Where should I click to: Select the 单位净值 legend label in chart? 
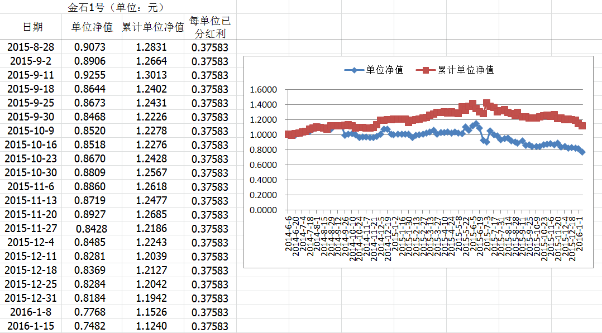pos(385,70)
